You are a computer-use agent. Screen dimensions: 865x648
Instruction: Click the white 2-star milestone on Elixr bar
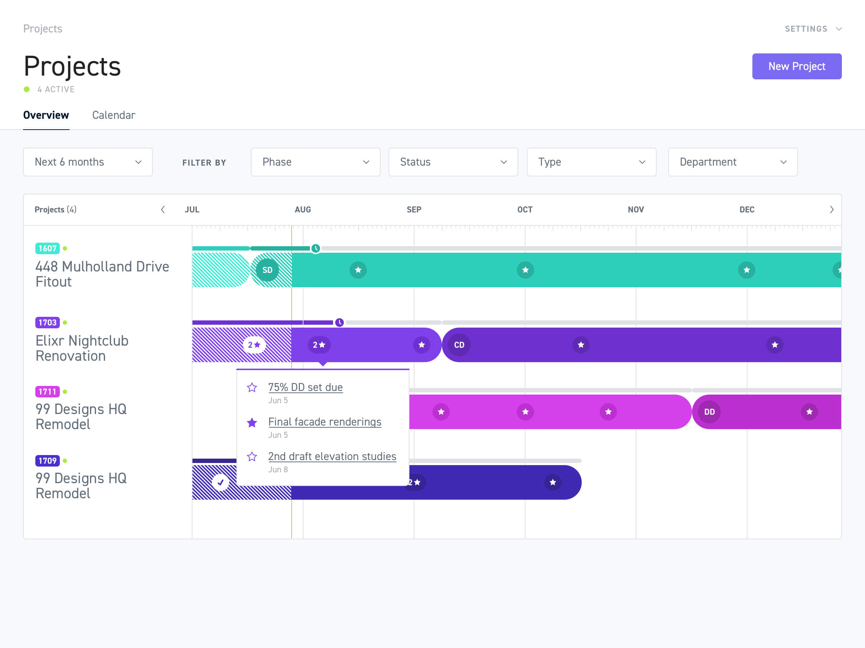point(254,345)
